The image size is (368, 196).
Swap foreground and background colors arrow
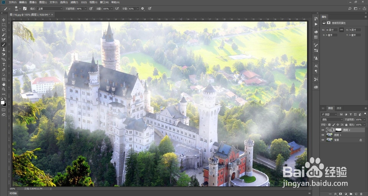[x=5, y=99]
